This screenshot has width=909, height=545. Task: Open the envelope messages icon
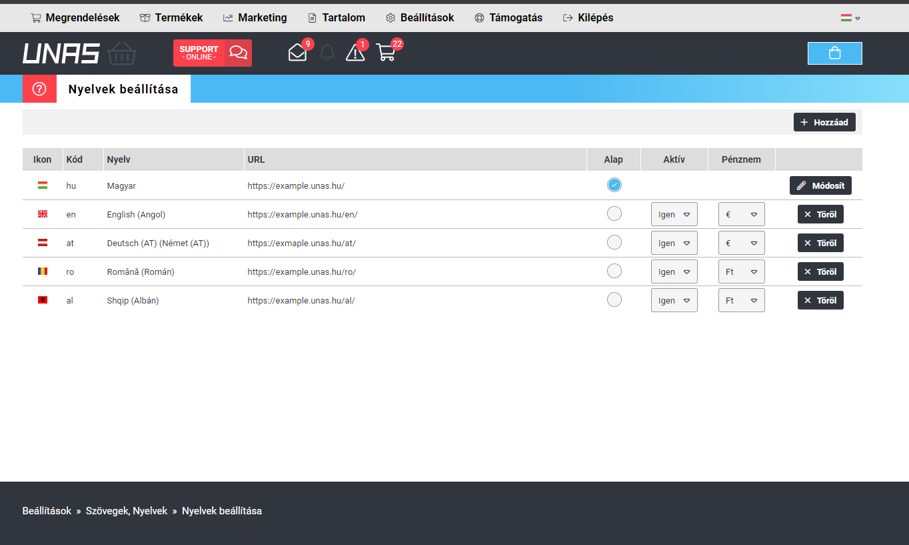297,53
